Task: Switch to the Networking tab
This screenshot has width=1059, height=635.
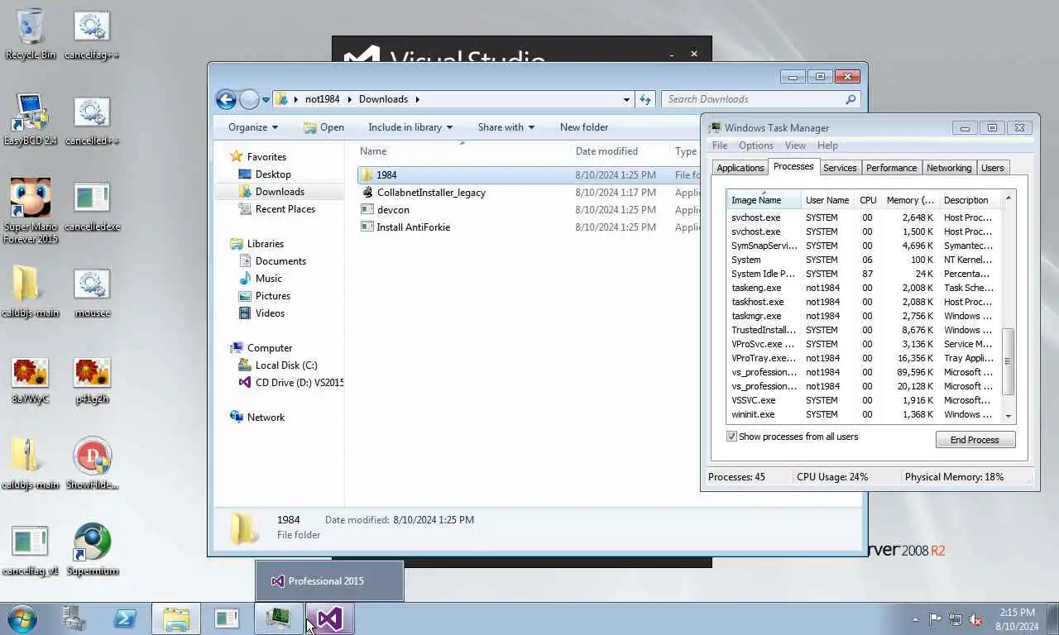Action: [x=949, y=168]
